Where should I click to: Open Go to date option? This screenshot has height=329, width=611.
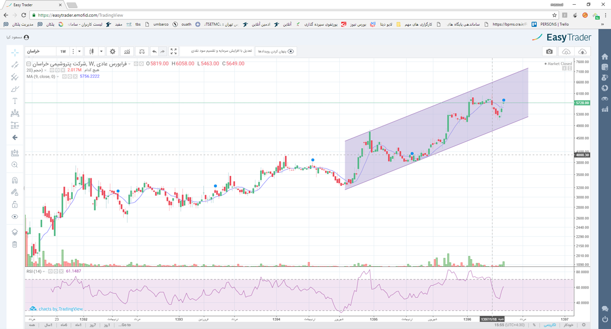click(125, 325)
